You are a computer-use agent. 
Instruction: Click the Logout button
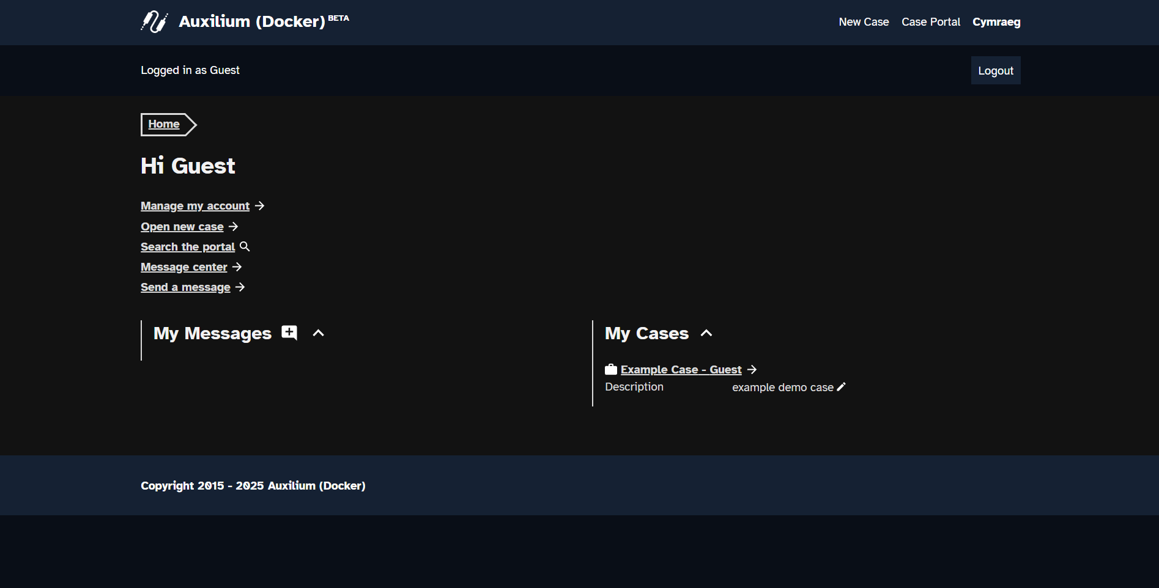995,70
